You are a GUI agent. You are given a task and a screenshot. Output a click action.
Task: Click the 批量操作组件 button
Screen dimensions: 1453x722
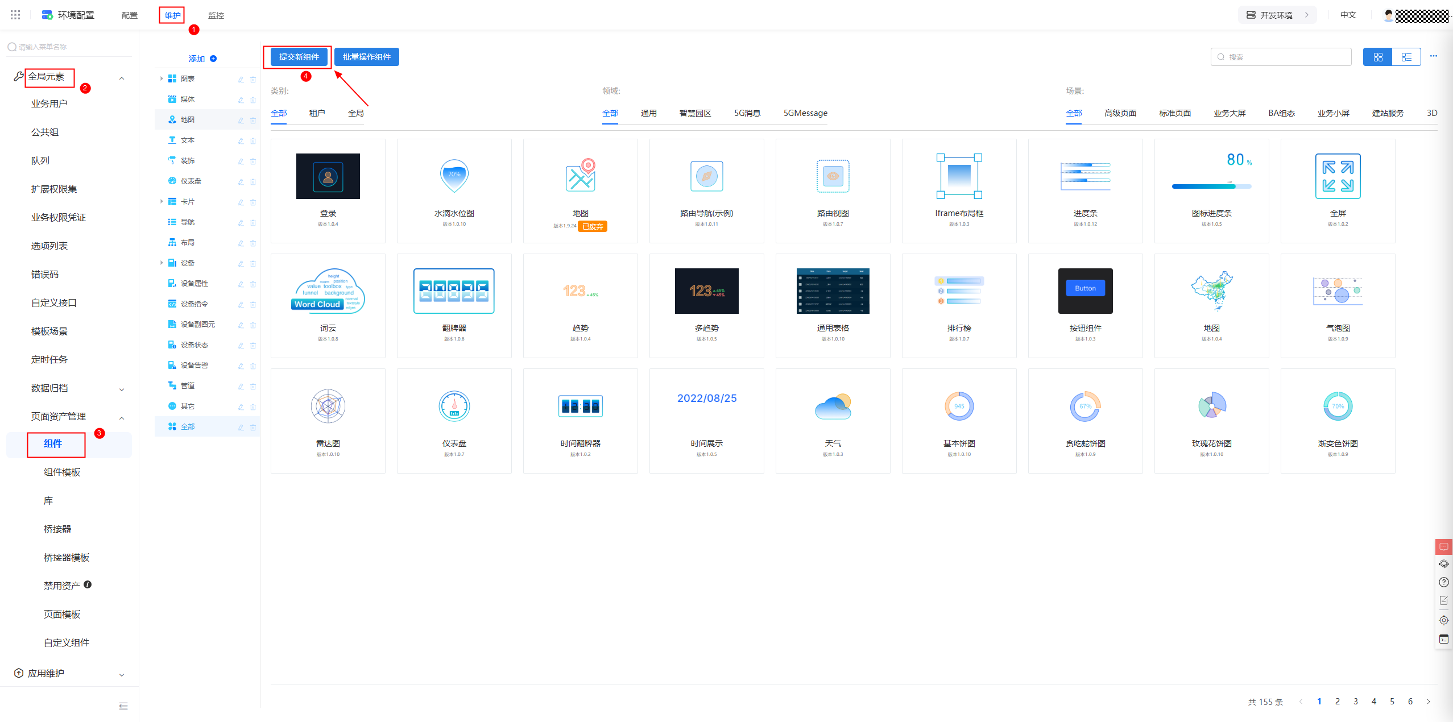(367, 57)
